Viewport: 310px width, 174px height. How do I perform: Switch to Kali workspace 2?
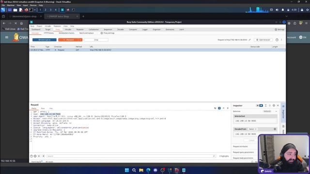tap(45, 10)
